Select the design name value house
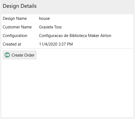Screen dimensions: 135x119 pos(44,18)
